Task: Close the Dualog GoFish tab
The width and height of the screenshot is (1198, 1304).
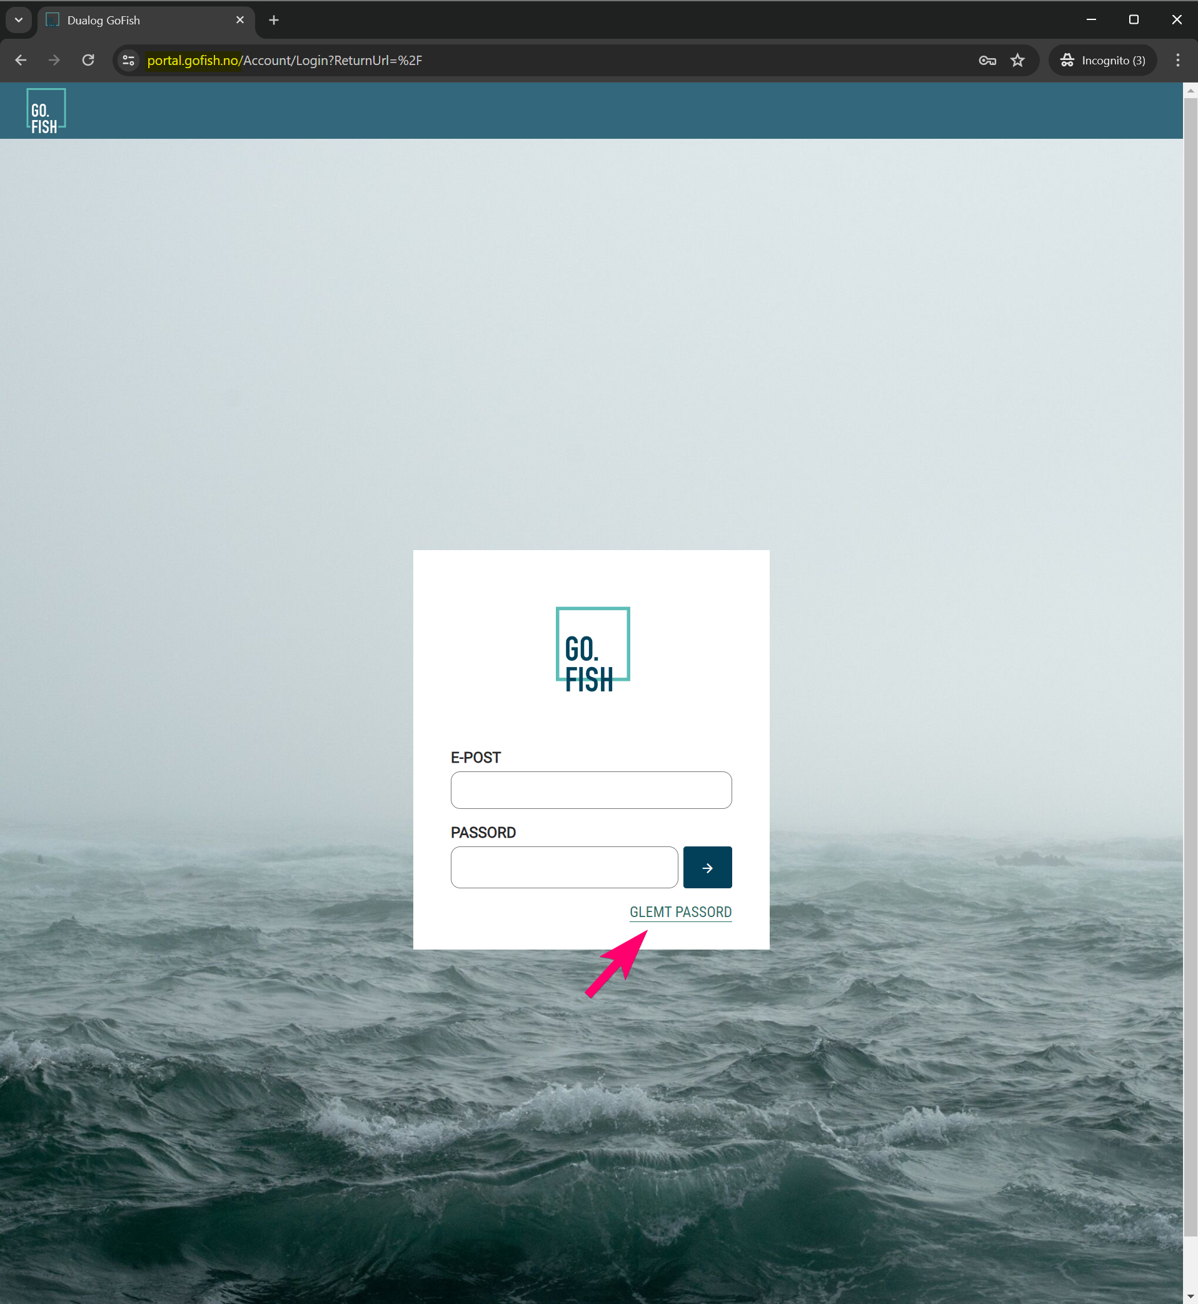Action: point(240,20)
